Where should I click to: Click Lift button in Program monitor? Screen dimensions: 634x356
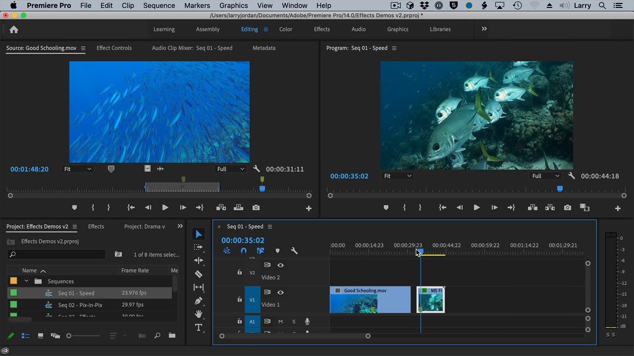(532, 208)
